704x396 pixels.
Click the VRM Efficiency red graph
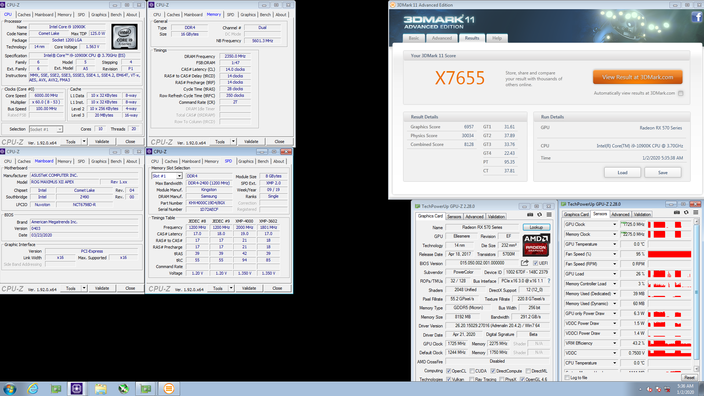pos(670,343)
